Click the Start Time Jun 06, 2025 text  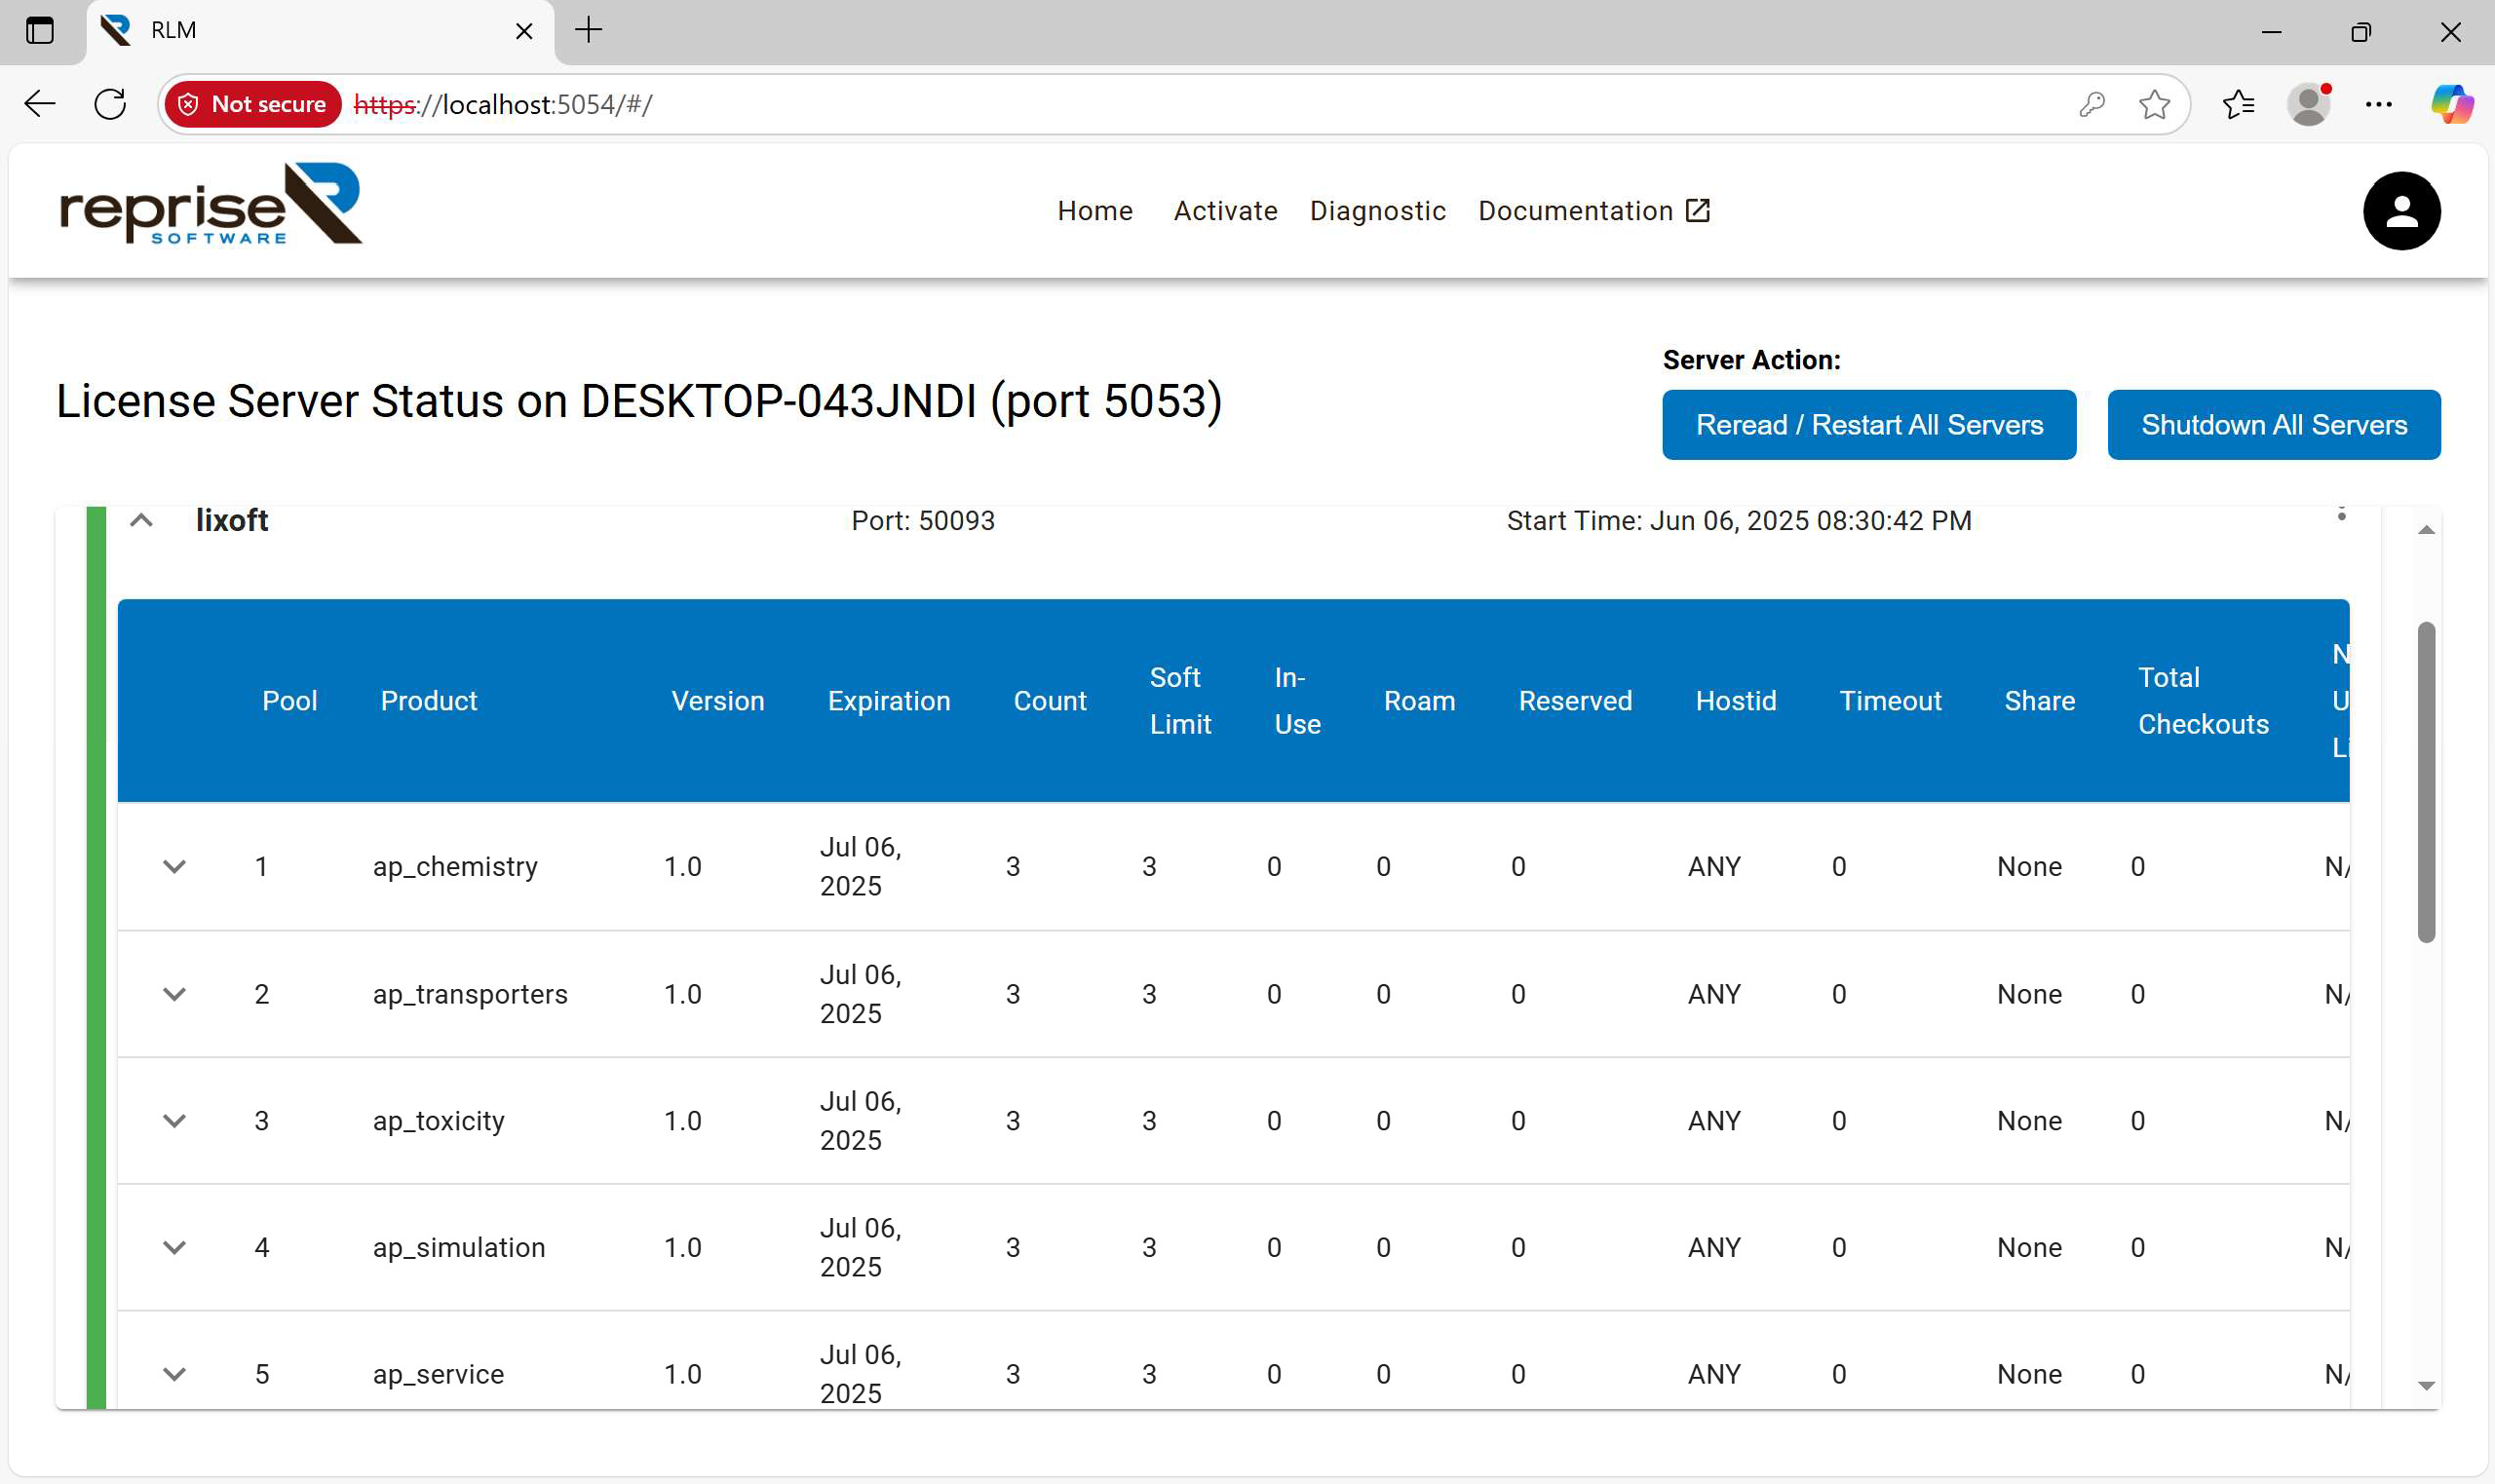click(x=1739, y=520)
